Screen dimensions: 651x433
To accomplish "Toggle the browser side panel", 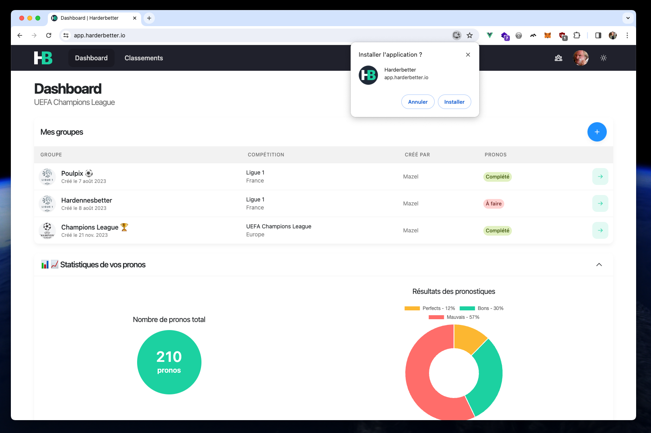I will (x=598, y=35).
